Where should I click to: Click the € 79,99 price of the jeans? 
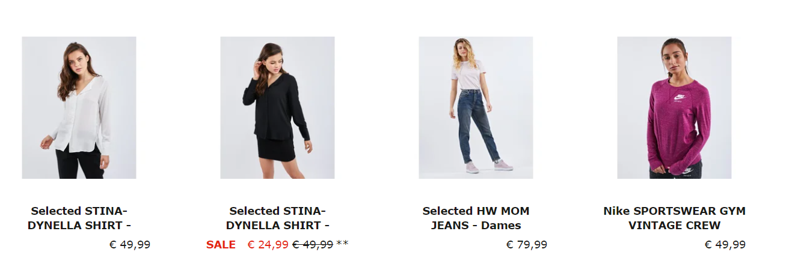click(x=526, y=245)
